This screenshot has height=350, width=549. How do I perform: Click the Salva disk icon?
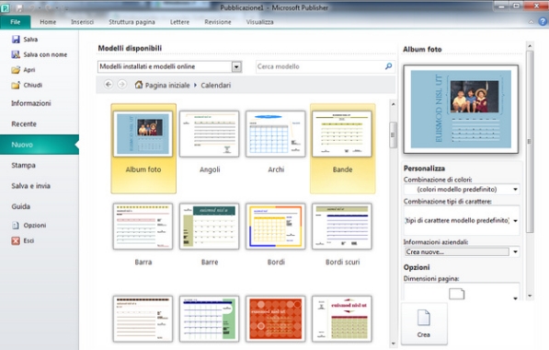pyautogui.click(x=16, y=40)
